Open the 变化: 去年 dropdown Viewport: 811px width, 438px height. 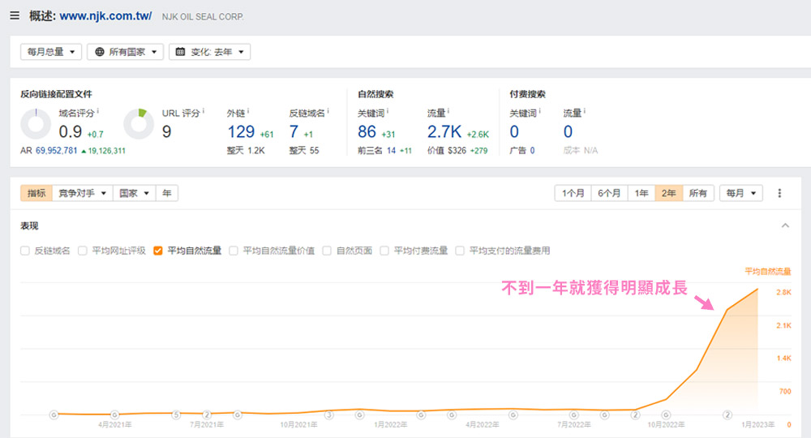pos(210,52)
